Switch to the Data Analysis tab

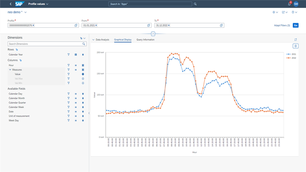(102, 40)
